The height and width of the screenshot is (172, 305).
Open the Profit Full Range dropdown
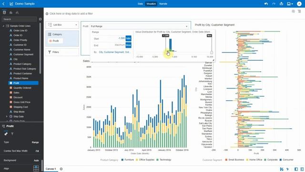[139, 26]
